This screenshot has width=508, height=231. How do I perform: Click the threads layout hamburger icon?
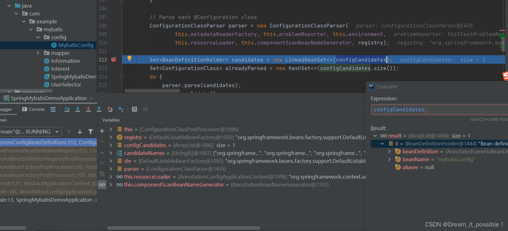[53, 109]
